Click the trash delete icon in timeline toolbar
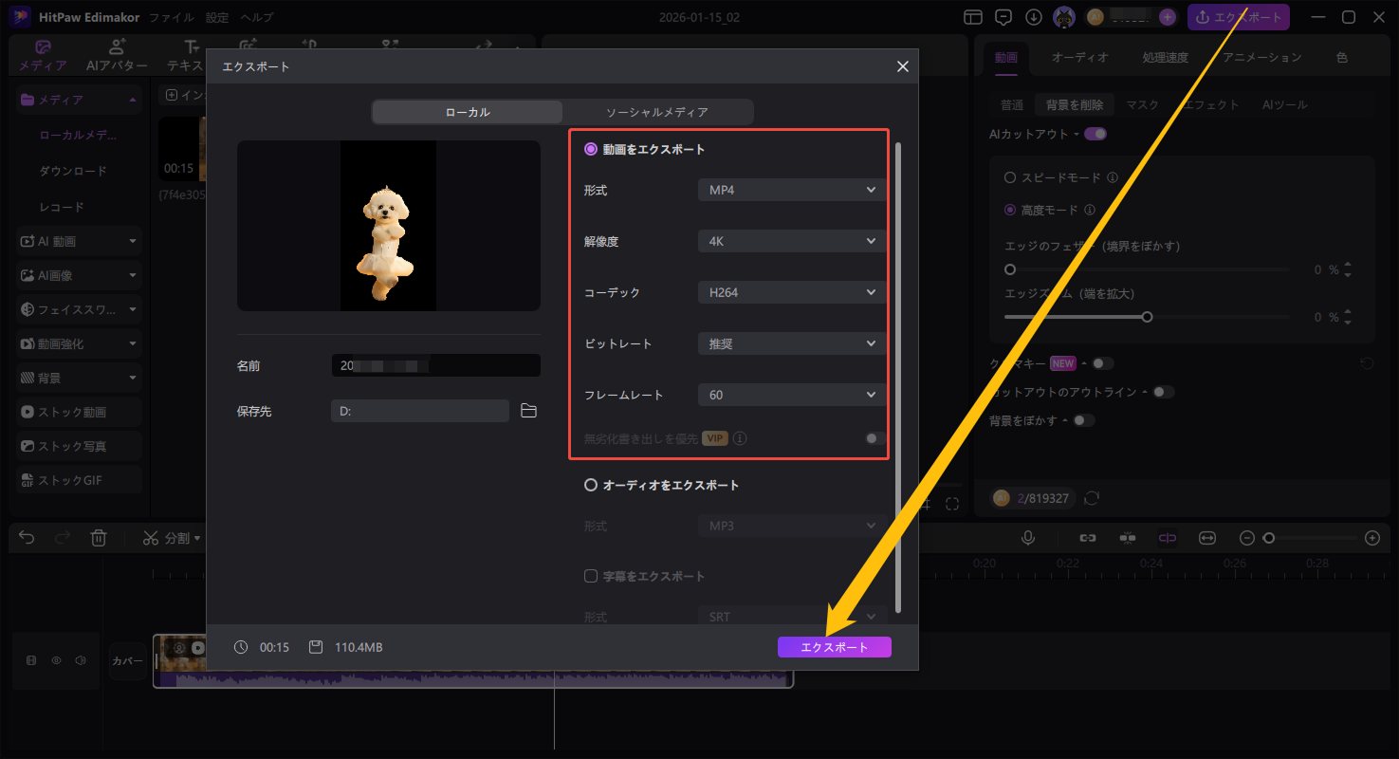Screen dimensions: 1399x759 pos(98,538)
